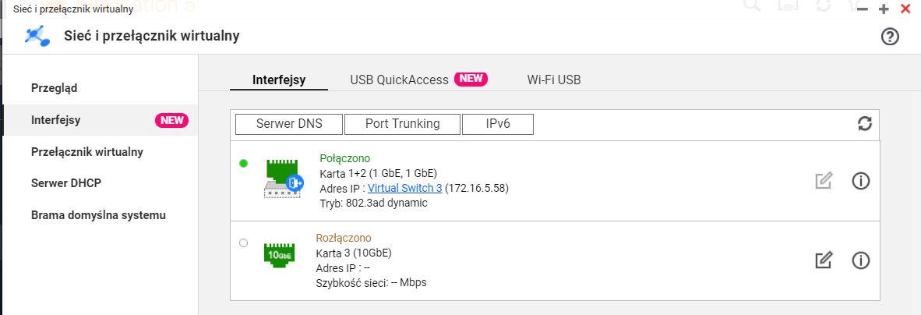Open Przełącznik wirtualny section
The width and height of the screenshot is (921, 315).
pos(87,151)
